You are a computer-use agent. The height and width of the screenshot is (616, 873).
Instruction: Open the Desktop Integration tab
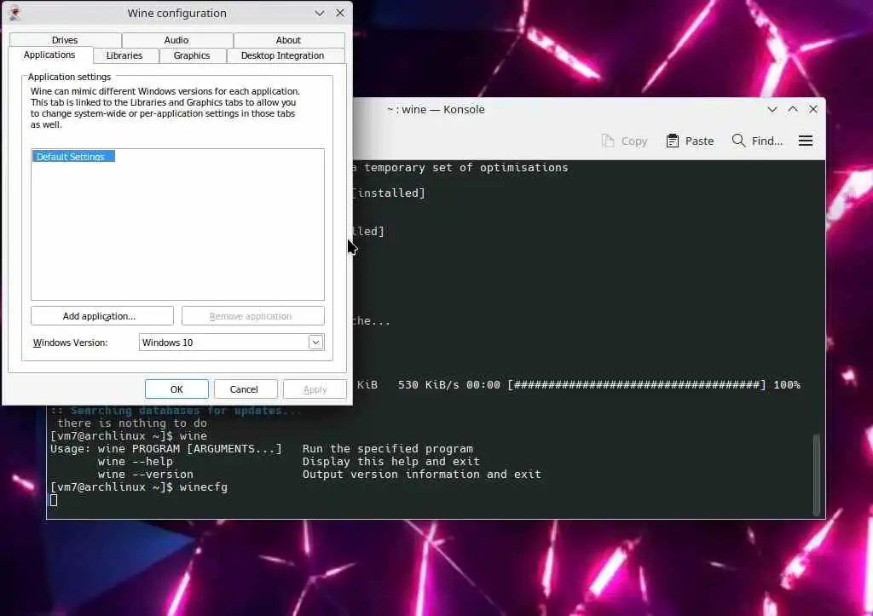pyautogui.click(x=283, y=55)
